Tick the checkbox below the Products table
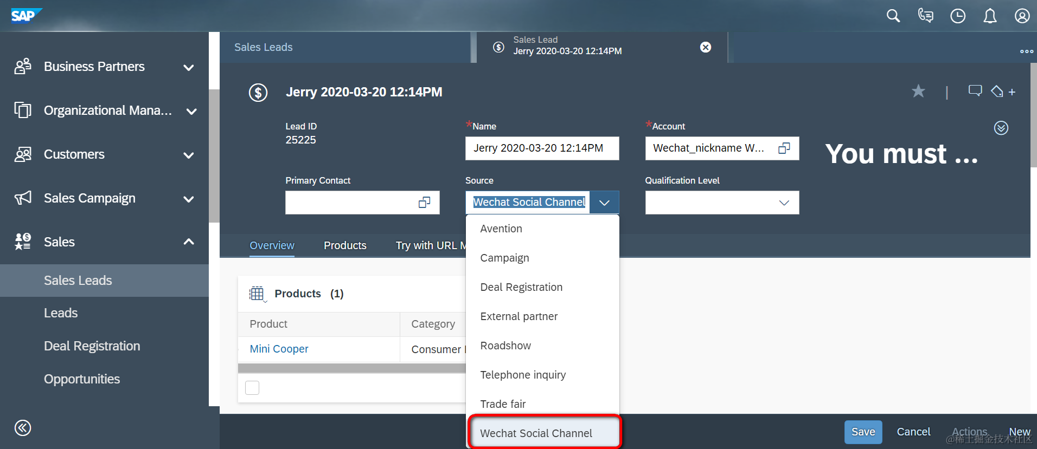1037x449 pixels. coord(252,388)
